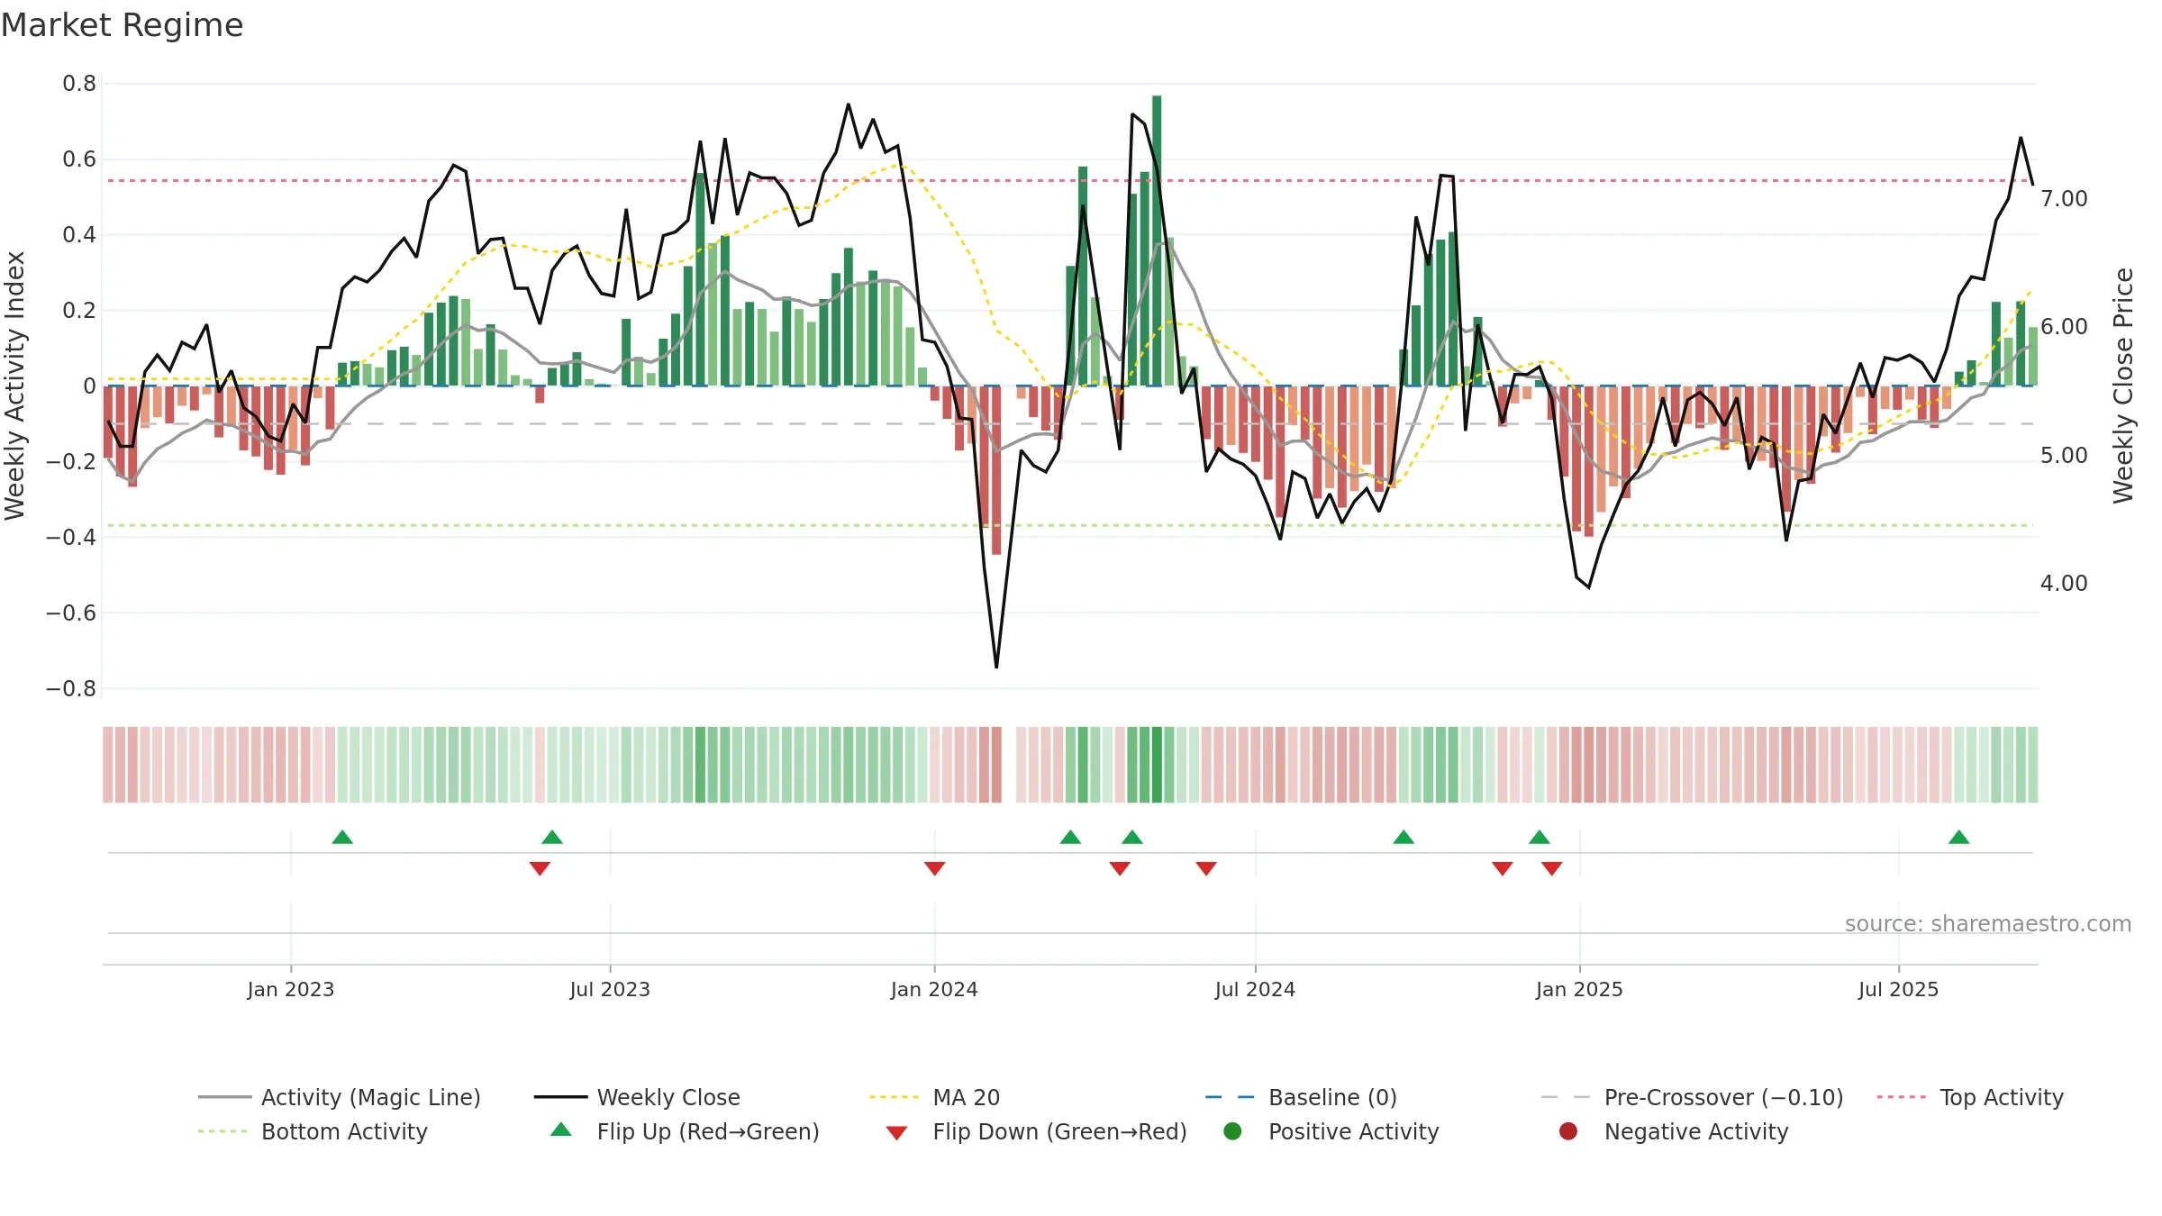Click the source: sharemaestro.com text

coord(1987,923)
